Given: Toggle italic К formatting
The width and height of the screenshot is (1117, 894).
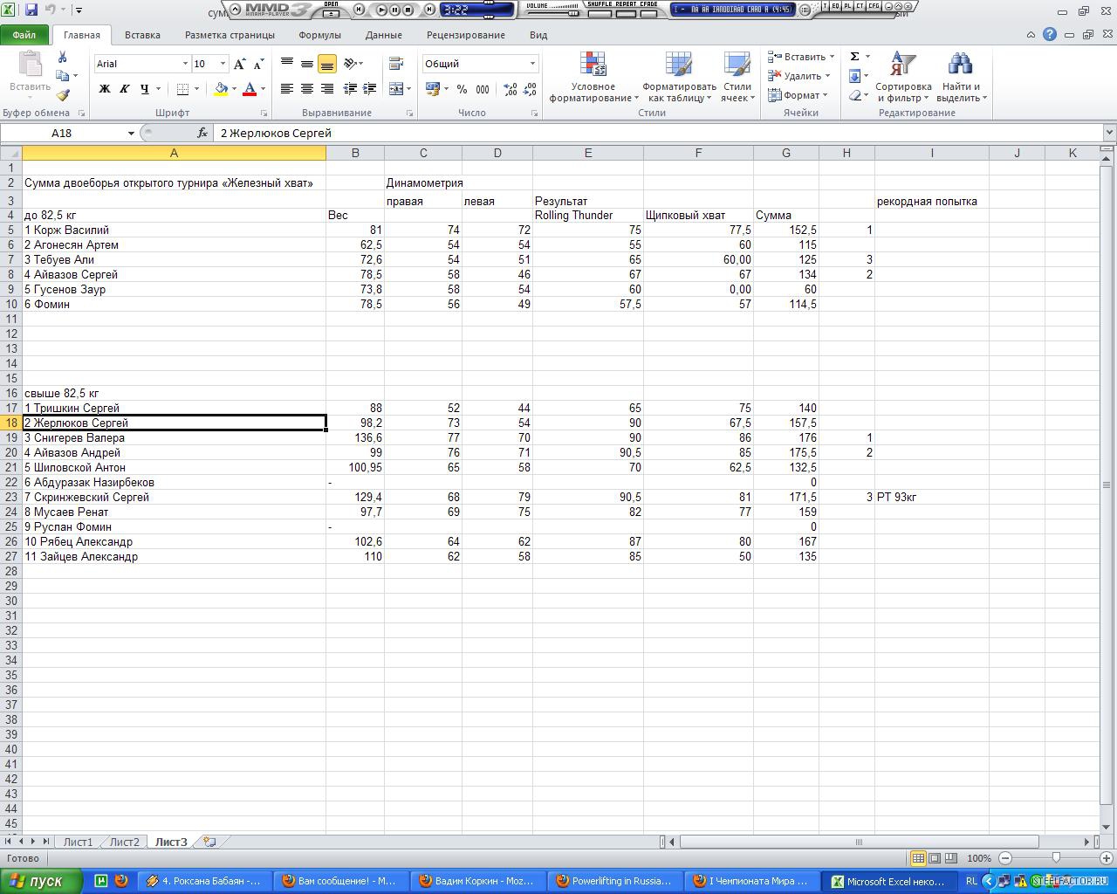Looking at the screenshot, I should pyautogui.click(x=125, y=89).
